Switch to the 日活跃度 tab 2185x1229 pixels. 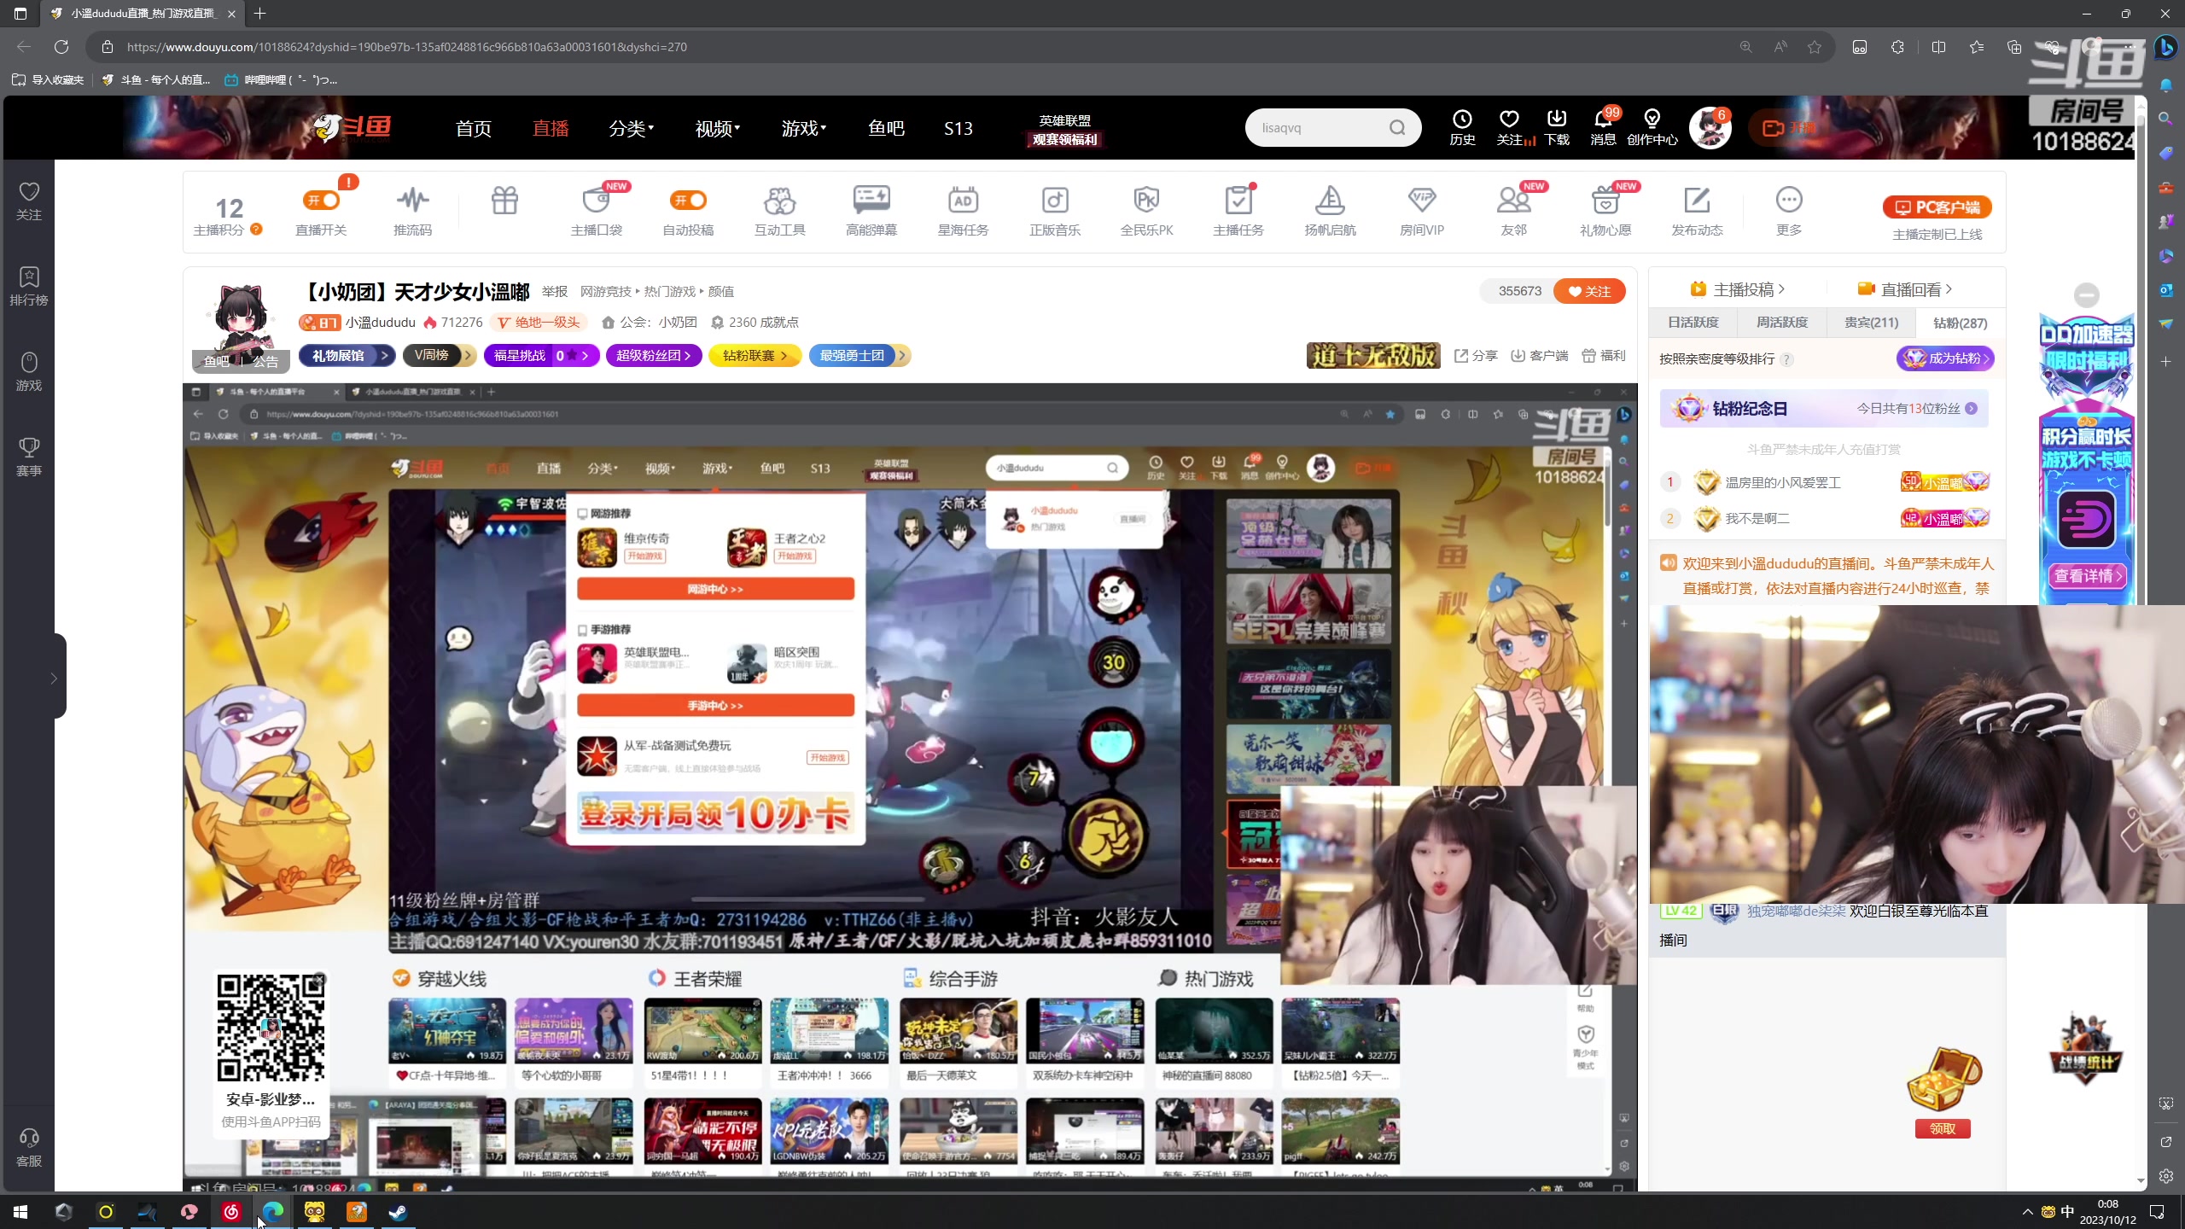coord(1693,323)
